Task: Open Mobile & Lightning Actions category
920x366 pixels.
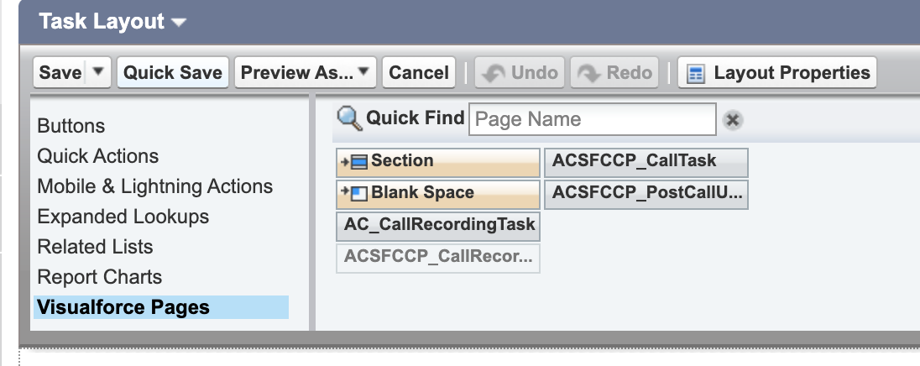Action: (155, 186)
